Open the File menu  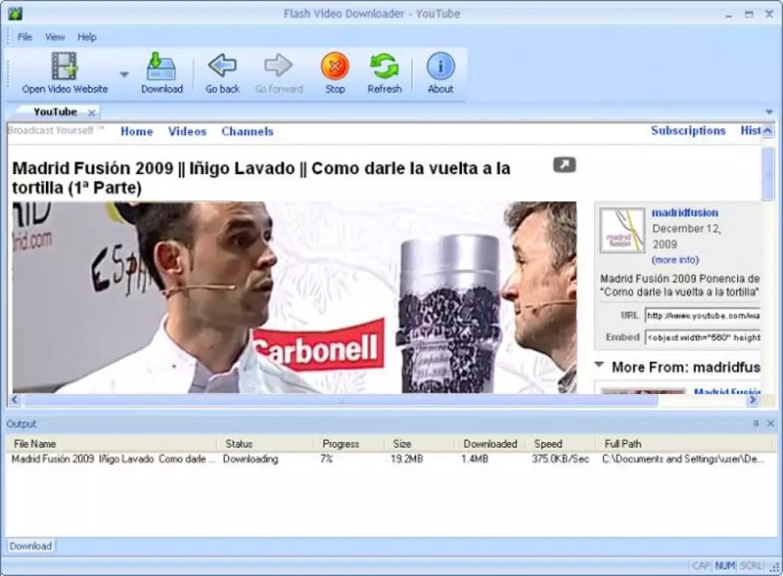24,37
